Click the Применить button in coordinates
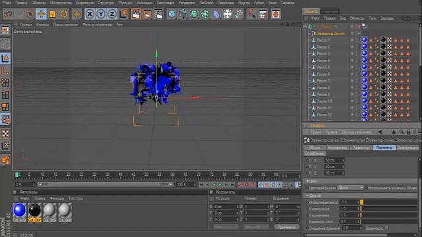The height and width of the screenshot is (237, 422). click(287, 227)
